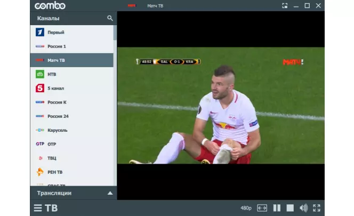This screenshot has width=354, height=216.
Task: Click the video playback area
Action: [221, 106]
